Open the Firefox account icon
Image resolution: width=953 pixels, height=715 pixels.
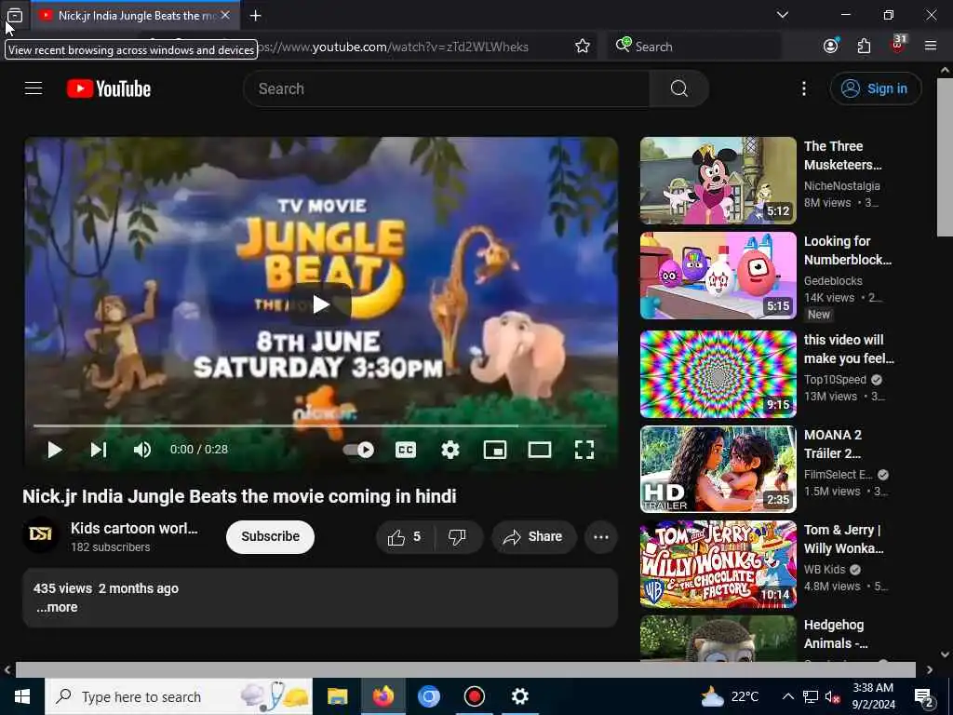pos(831,47)
